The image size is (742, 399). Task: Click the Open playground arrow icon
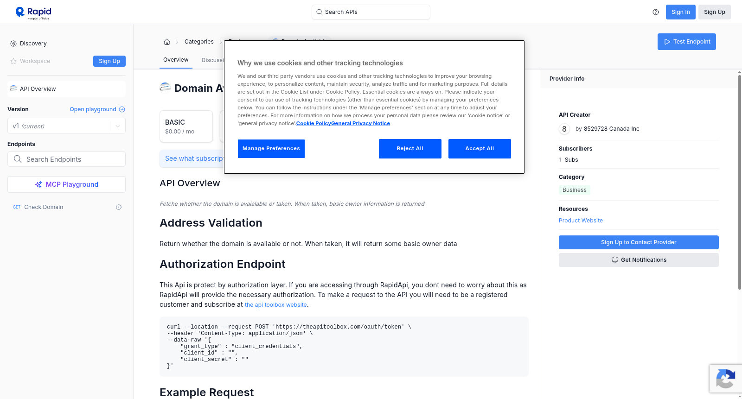click(122, 109)
